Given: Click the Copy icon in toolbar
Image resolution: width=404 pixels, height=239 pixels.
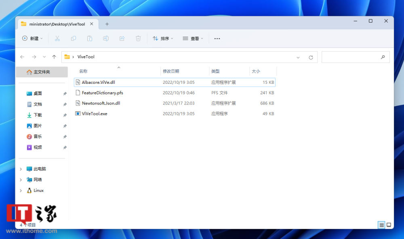Looking at the screenshot, I should (74, 39).
